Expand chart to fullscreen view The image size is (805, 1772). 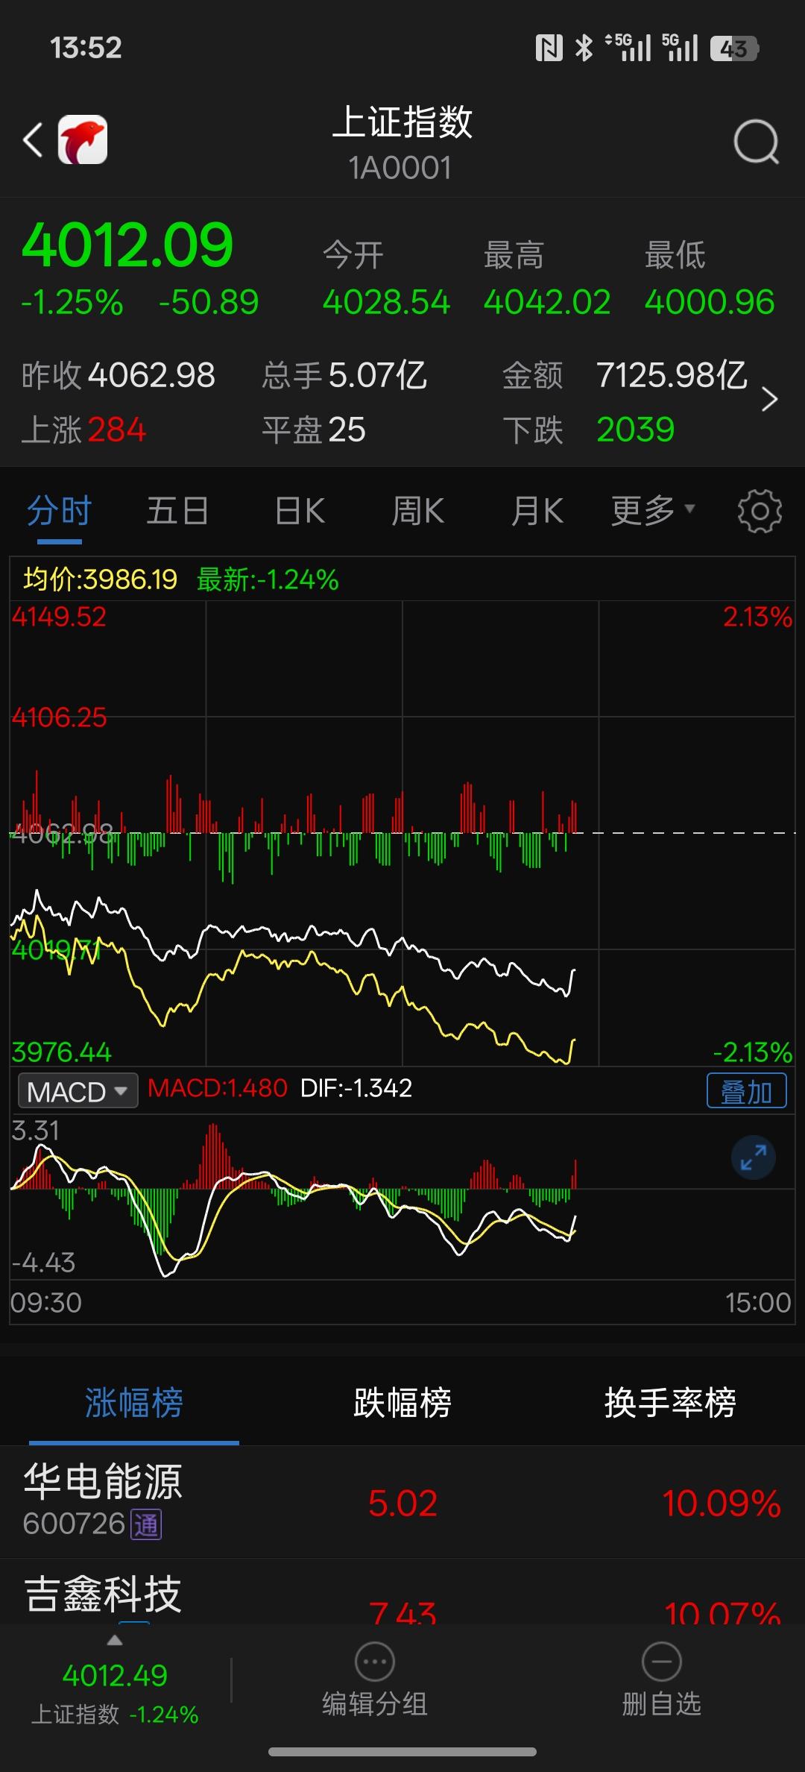754,1158
